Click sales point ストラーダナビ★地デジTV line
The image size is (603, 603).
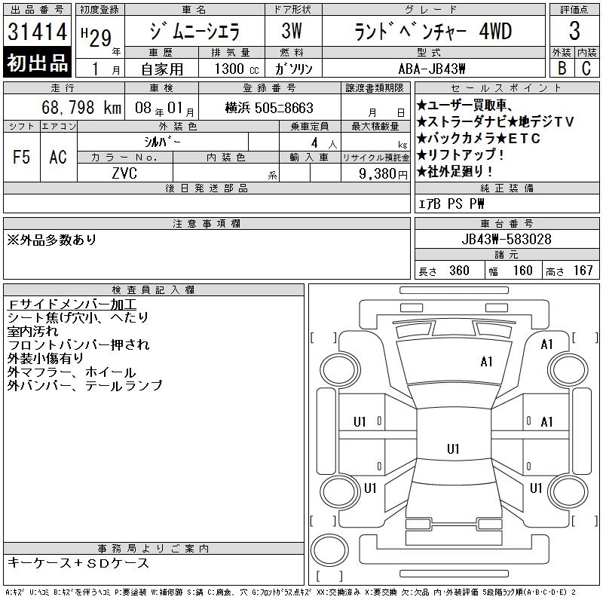pyautogui.click(x=496, y=121)
